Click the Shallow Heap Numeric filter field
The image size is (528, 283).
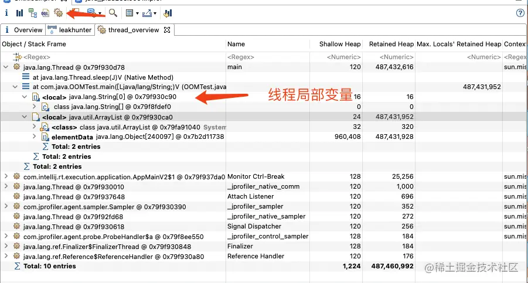336,57
